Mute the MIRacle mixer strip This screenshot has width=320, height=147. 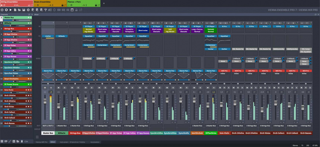pyautogui.click(x=58, y=88)
